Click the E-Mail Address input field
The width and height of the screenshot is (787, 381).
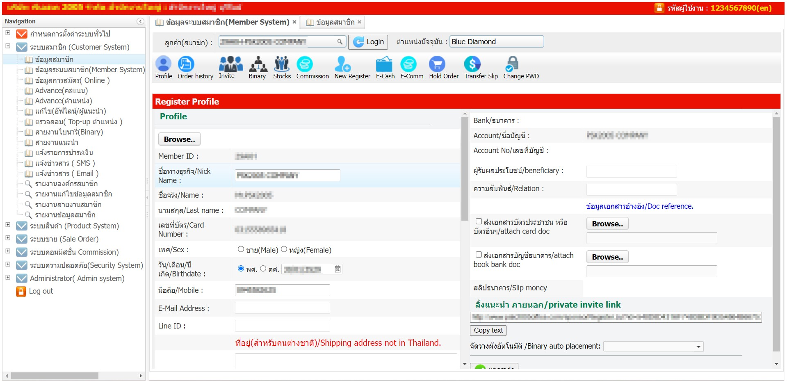(x=282, y=308)
